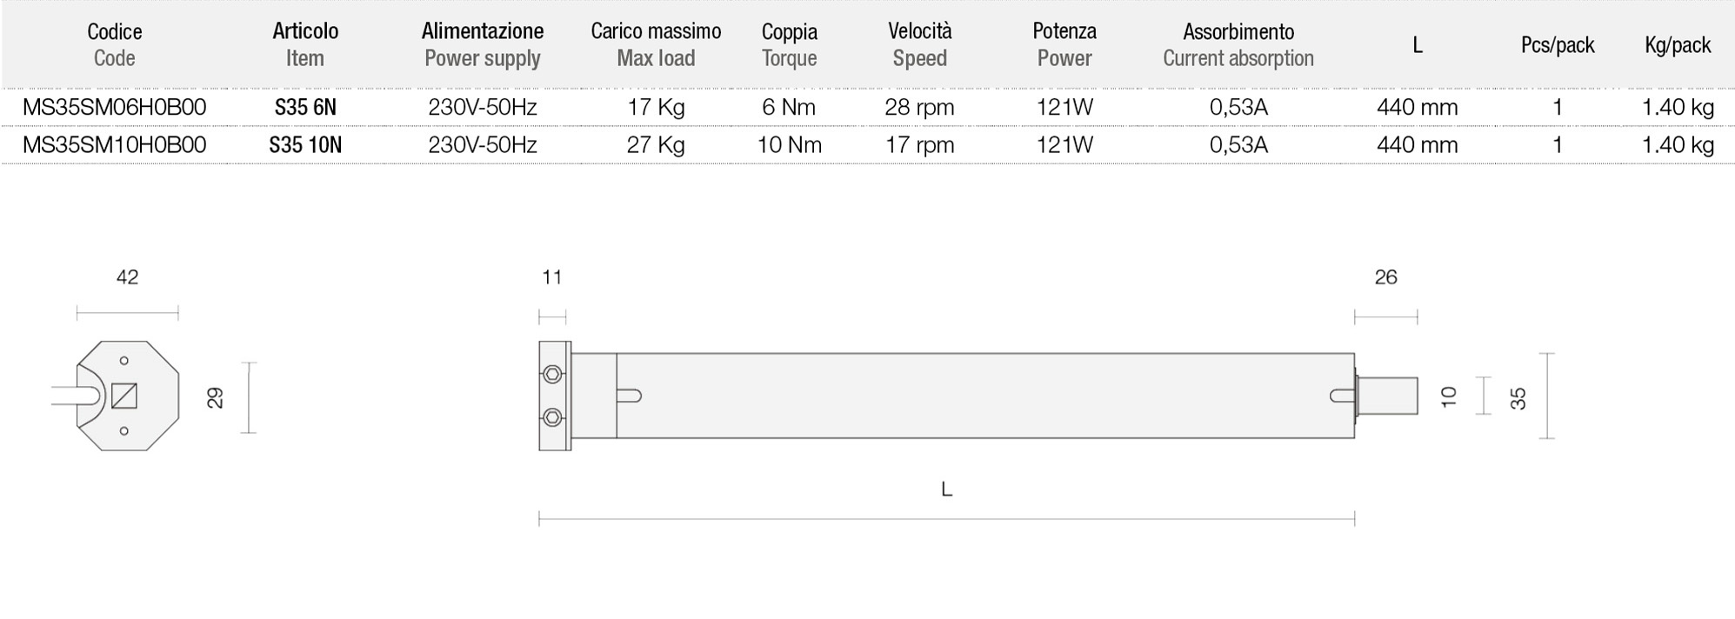Click the output shaft at motor end
1735x619 pixels.
pos(1387,396)
